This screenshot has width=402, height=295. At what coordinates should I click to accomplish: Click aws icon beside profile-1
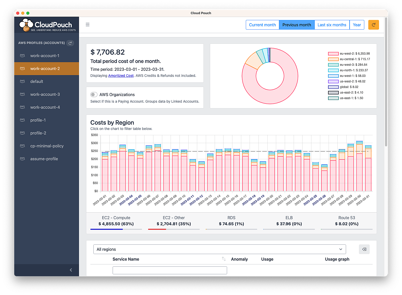(x=22, y=120)
